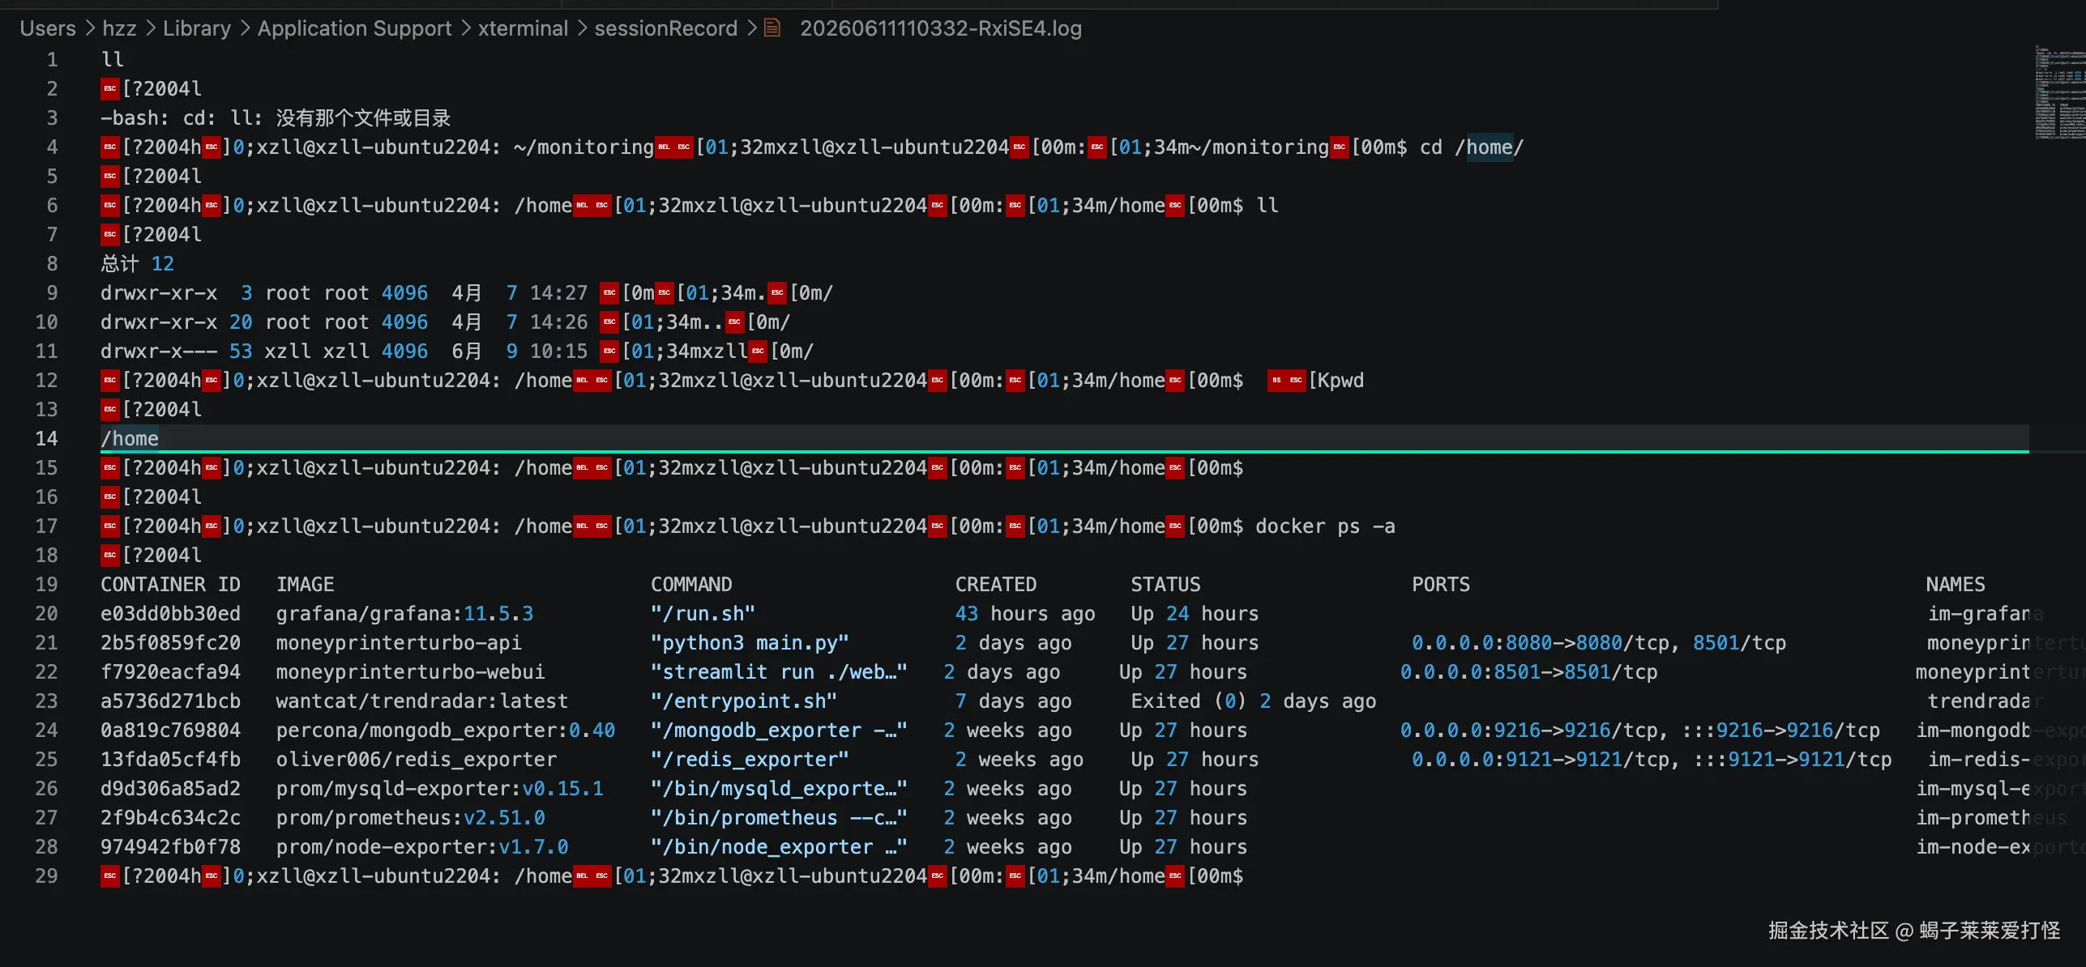The image size is (2086, 967).
Task: Click the CONTAINER ID column header
Action: click(171, 585)
